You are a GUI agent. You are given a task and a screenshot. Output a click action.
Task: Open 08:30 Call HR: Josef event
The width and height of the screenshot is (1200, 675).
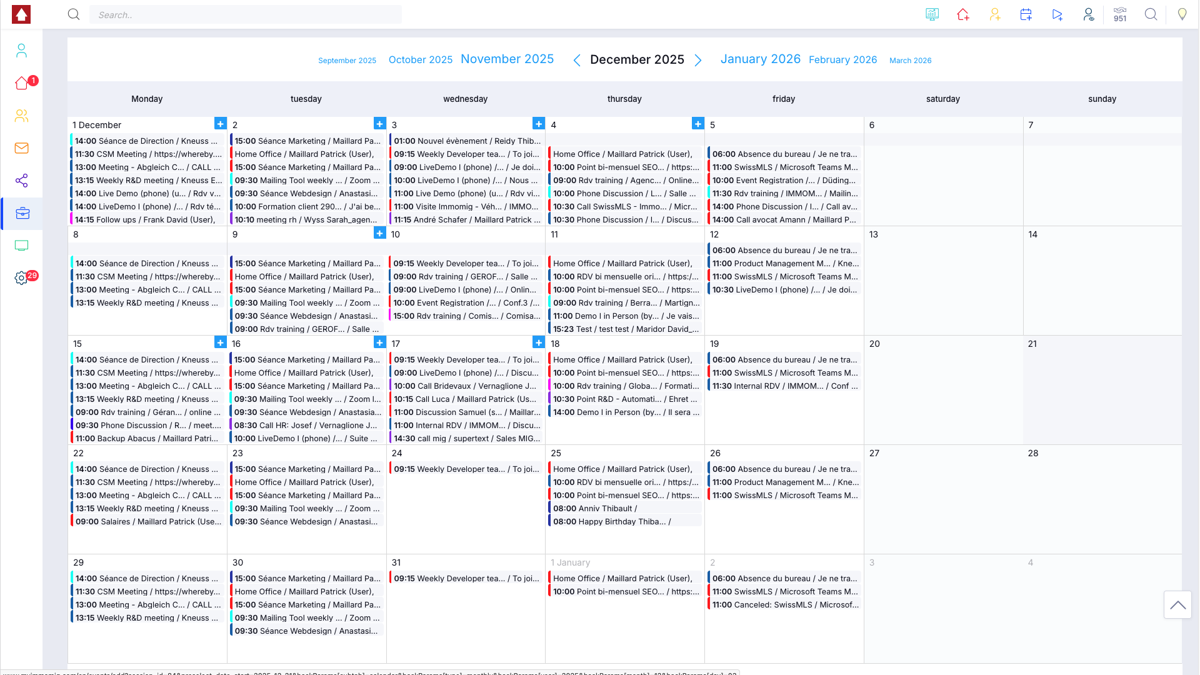pos(307,425)
